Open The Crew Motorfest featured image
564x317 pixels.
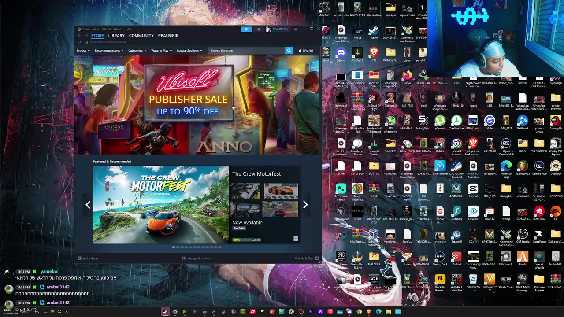coord(161,205)
